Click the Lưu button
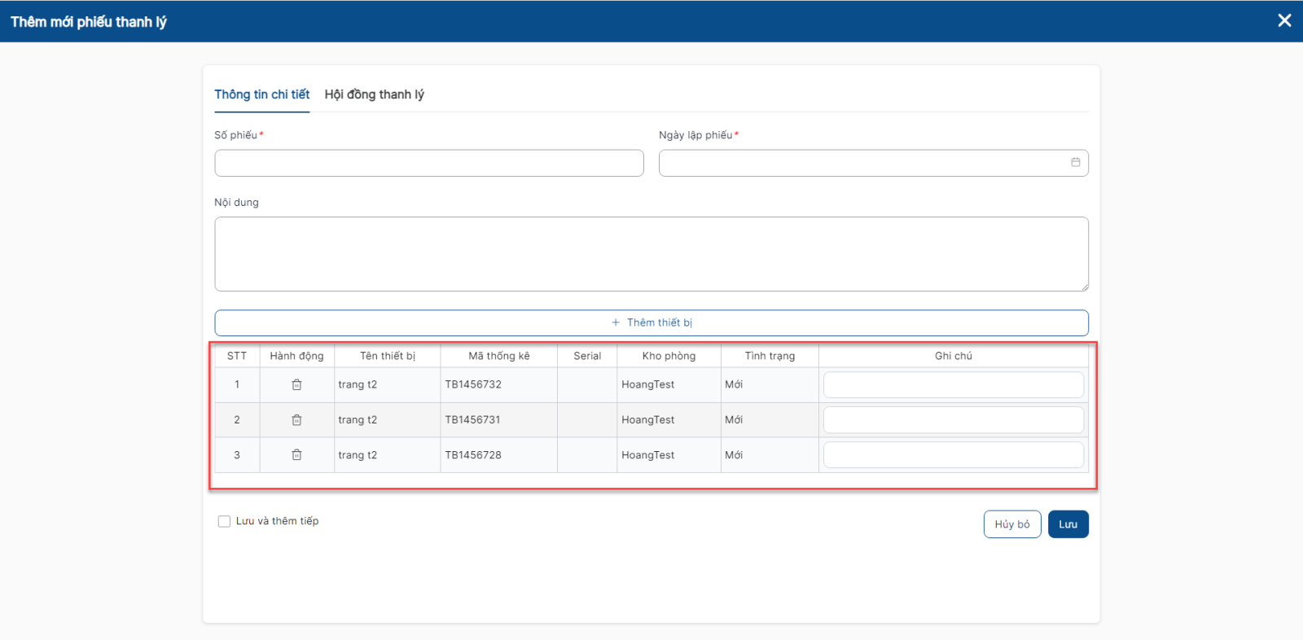 [x=1068, y=524]
